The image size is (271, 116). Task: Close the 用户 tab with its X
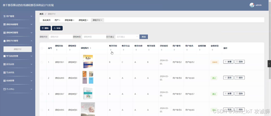[60, 20]
